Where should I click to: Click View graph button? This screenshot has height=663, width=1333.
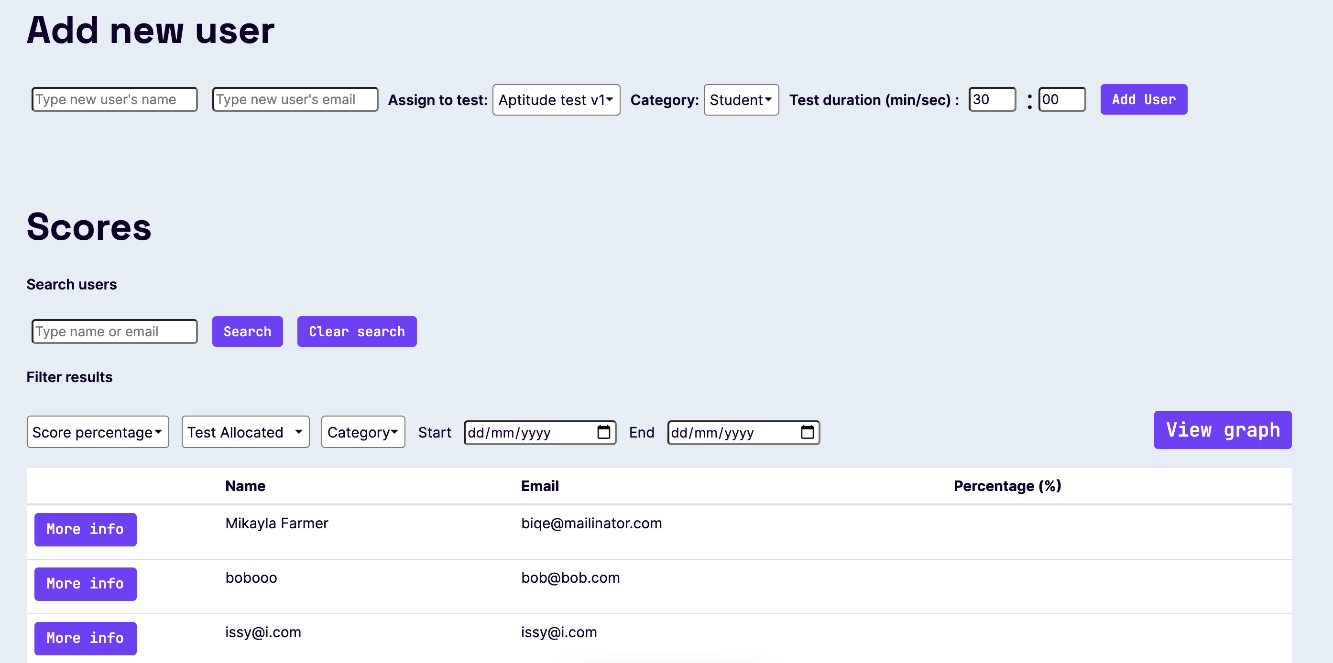pos(1223,430)
